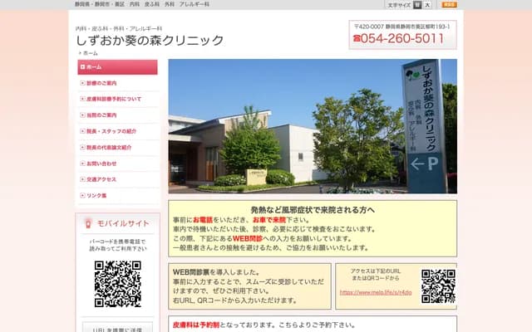Click the bullet icon beside 診療のご案内
Viewport: 532px width, 332px height.
click(82, 83)
